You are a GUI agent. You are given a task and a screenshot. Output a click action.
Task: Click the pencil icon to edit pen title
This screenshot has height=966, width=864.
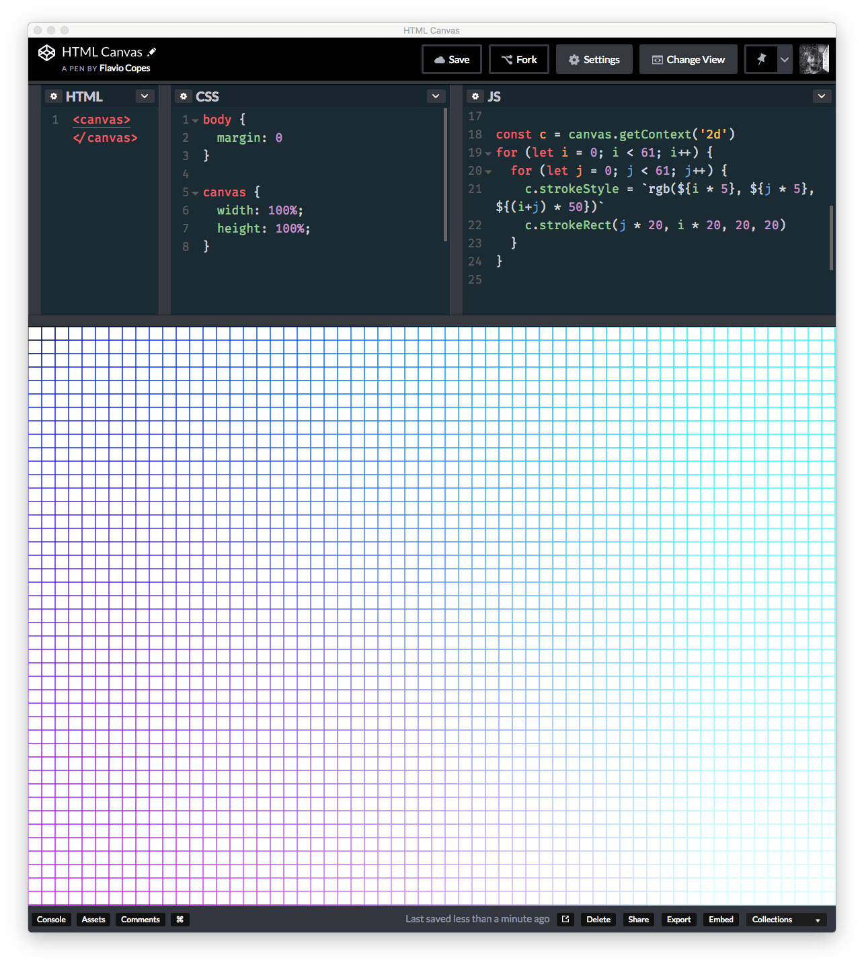[152, 52]
